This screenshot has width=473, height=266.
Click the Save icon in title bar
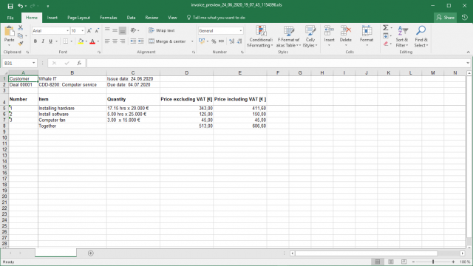10,6
